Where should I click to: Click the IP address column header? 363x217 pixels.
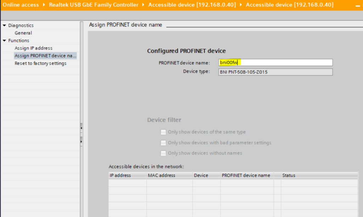(x=120, y=175)
